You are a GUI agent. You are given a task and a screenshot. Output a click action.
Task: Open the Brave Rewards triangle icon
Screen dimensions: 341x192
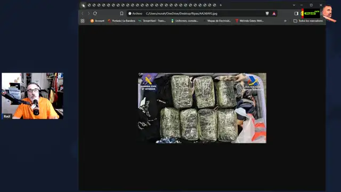pyautogui.click(x=274, y=13)
